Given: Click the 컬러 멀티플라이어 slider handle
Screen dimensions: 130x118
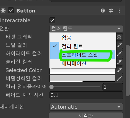Looking at the screenshot, I should 52,87.
